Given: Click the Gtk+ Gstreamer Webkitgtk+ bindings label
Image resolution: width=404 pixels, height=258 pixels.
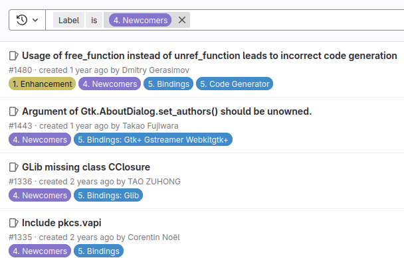Looking at the screenshot, I should tap(153, 140).
